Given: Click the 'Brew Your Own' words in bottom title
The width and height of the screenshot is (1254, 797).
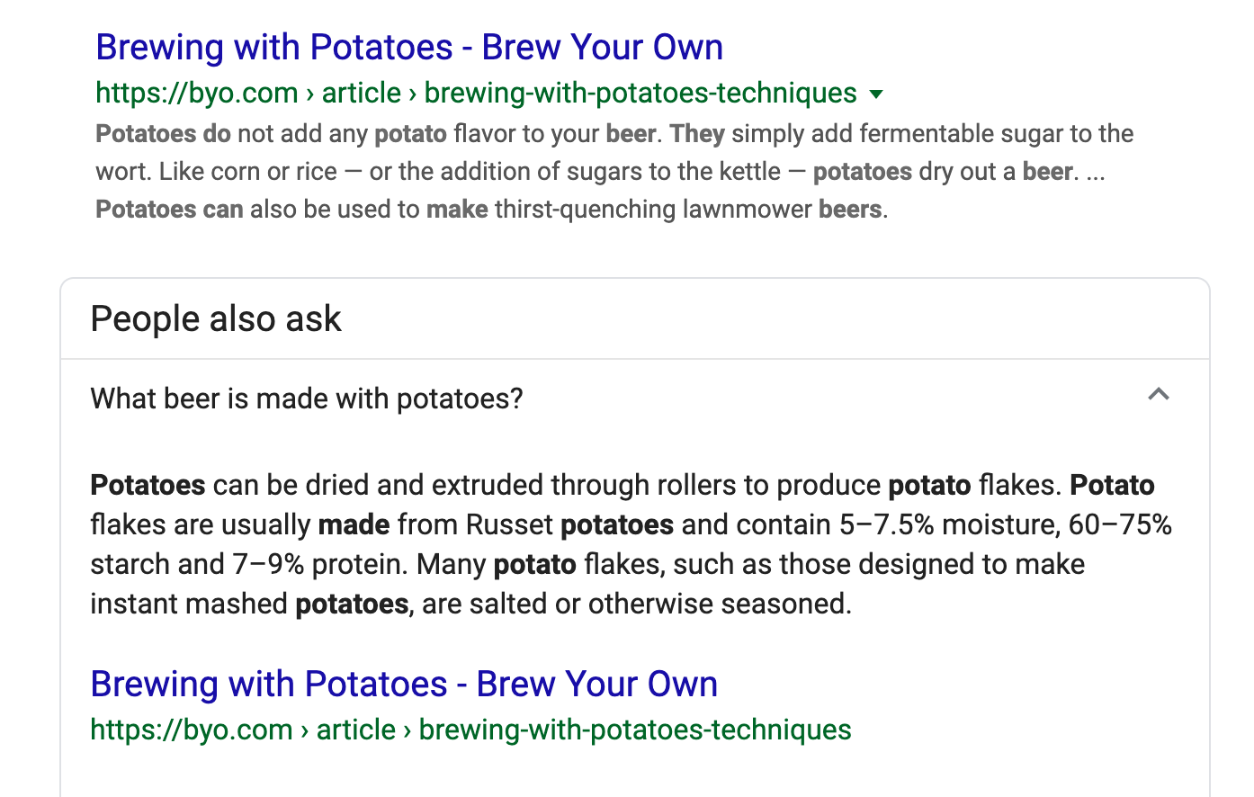Looking at the screenshot, I should coord(597,685).
